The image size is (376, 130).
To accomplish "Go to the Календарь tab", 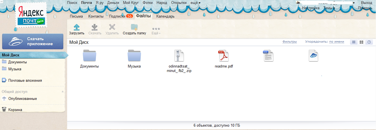I will point(165,16).
